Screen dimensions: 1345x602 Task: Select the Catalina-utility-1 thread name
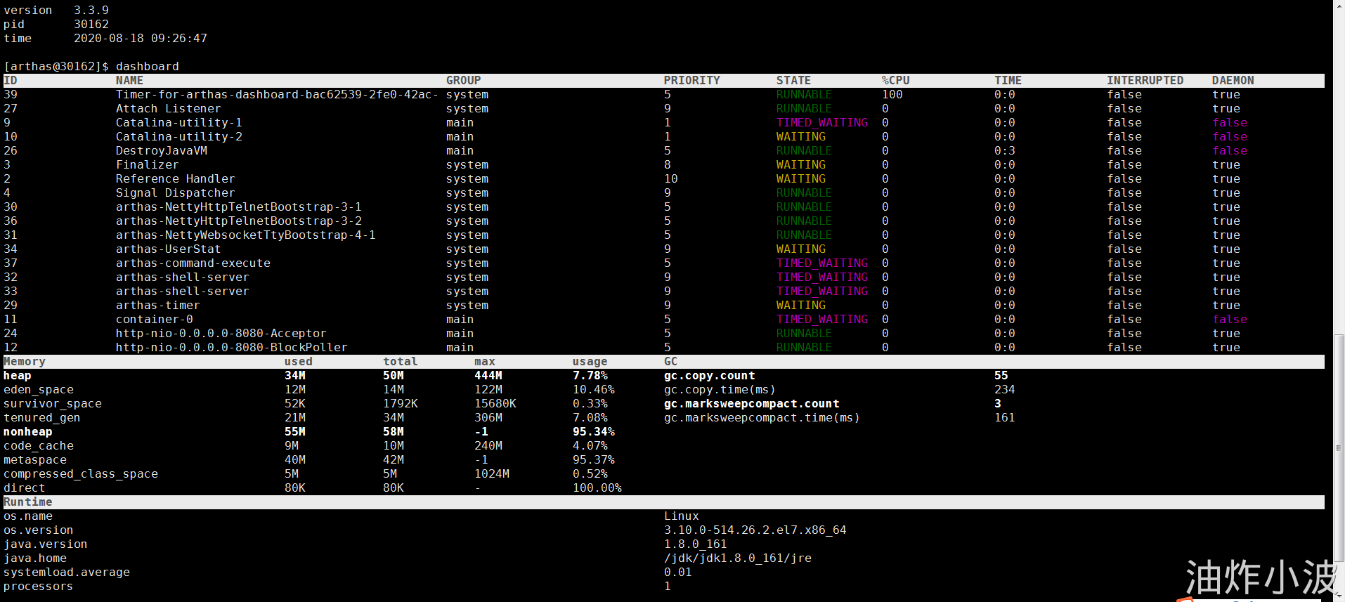[x=179, y=123]
